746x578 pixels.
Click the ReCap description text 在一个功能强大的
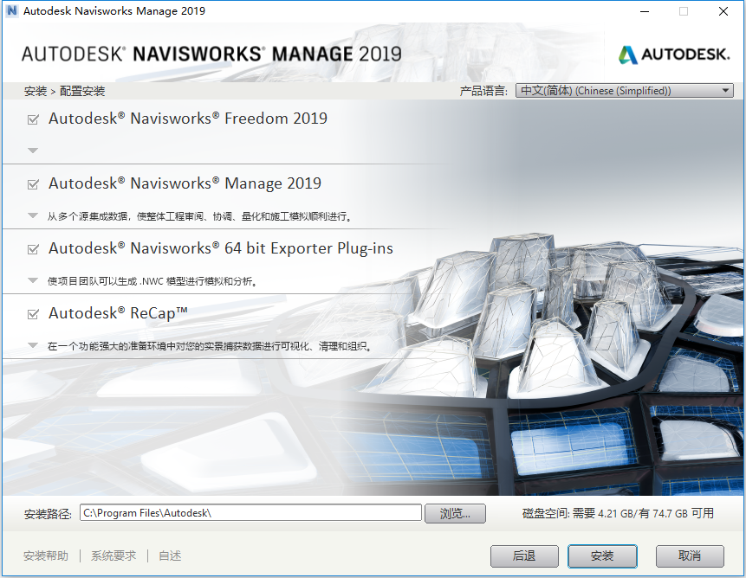point(210,346)
